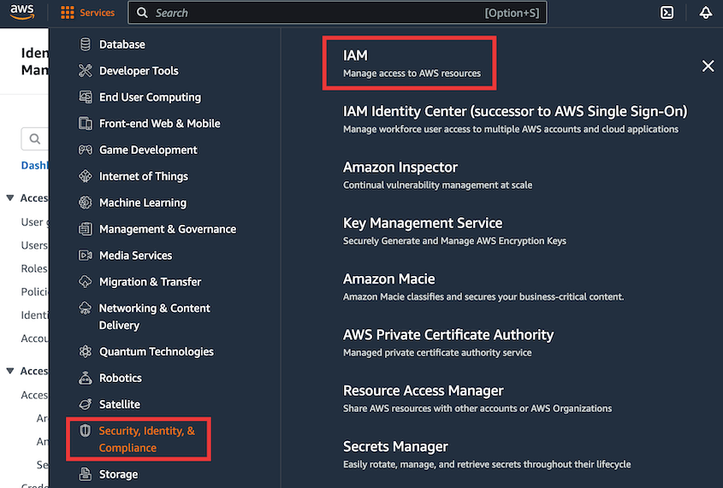Click the Machine Learning brain icon

click(x=86, y=203)
